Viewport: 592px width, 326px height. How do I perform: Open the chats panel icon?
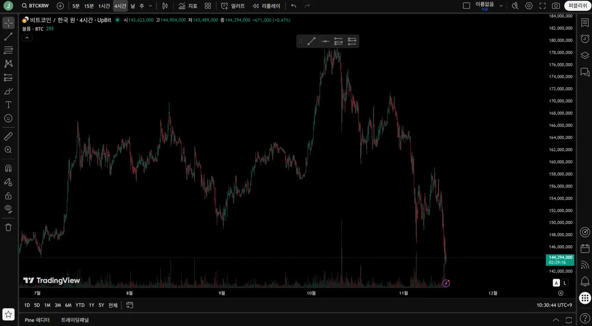coord(585,72)
